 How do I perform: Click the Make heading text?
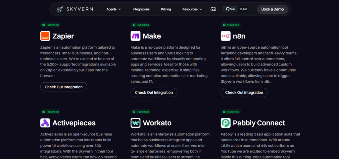pos(152,36)
